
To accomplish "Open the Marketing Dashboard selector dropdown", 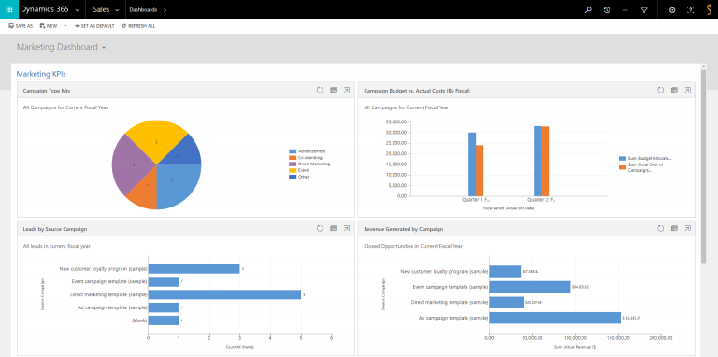I will pos(105,47).
